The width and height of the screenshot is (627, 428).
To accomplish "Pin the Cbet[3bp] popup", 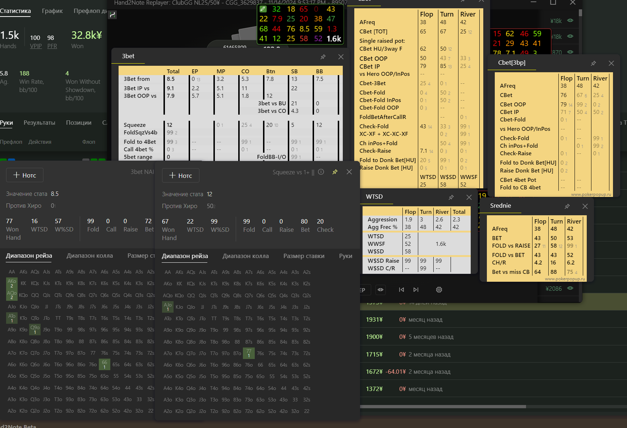I will pyautogui.click(x=593, y=63).
